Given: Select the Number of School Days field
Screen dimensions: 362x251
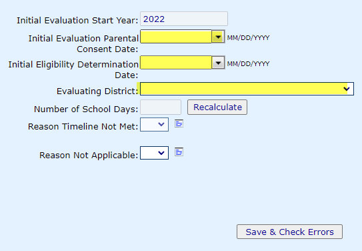Looking at the screenshot, I should pyautogui.click(x=161, y=107).
